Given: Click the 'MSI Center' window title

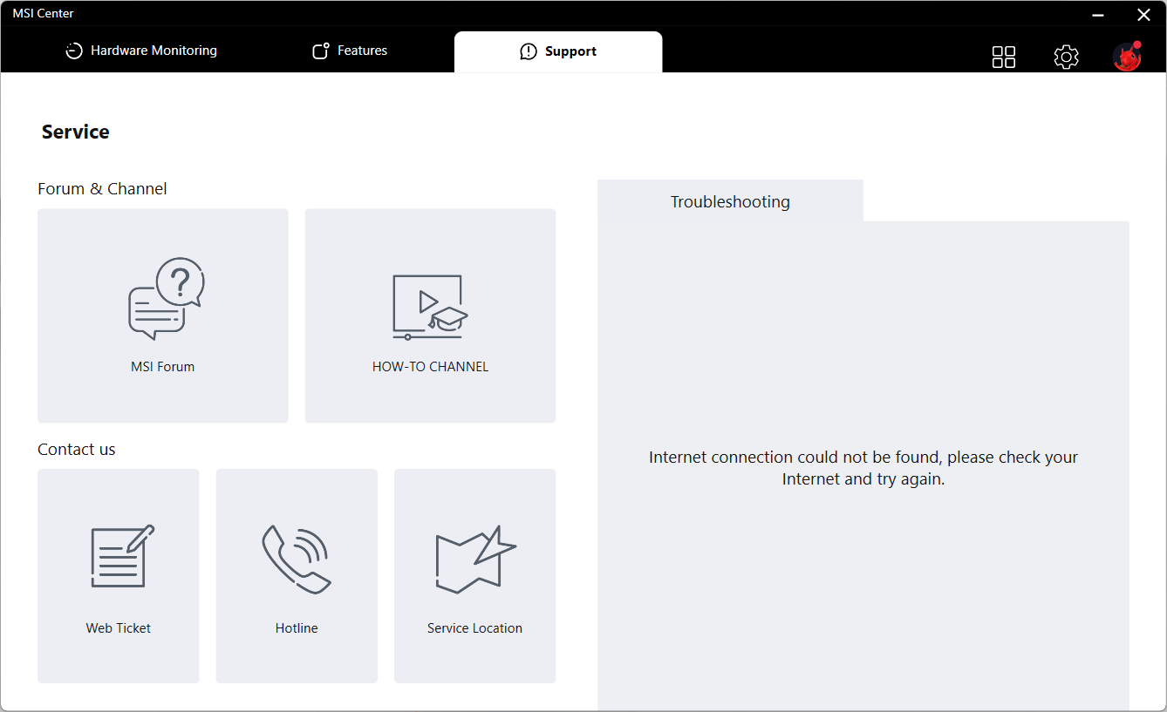Looking at the screenshot, I should 43,13.
